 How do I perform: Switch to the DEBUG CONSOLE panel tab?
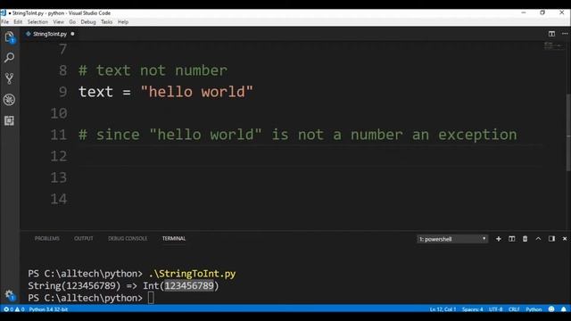coord(128,238)
